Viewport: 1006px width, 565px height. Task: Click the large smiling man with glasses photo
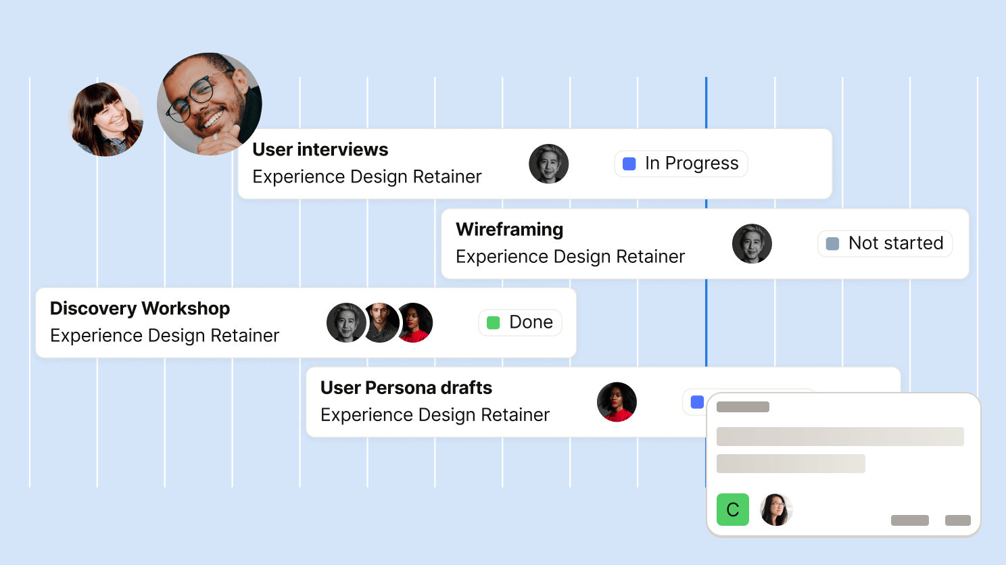tap(210, 104)
